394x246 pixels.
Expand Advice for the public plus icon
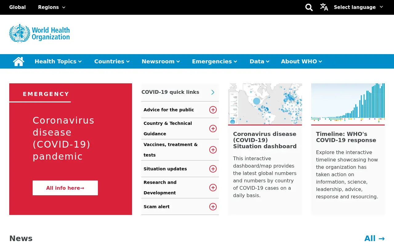point(213,110)
